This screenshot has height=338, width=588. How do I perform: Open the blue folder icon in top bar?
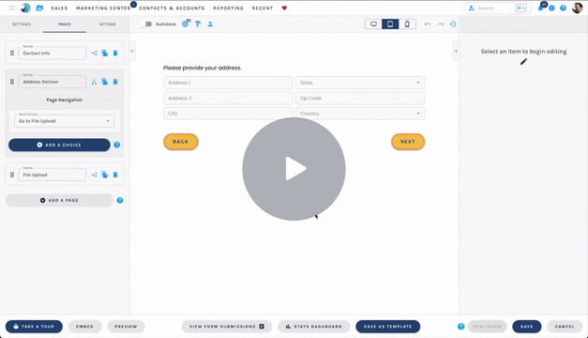click(x=39, y=8)
